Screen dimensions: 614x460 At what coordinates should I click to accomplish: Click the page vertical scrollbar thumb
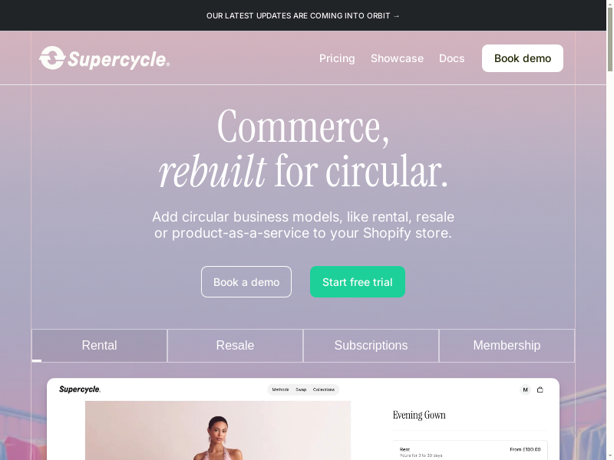click(x=610, y=39)
